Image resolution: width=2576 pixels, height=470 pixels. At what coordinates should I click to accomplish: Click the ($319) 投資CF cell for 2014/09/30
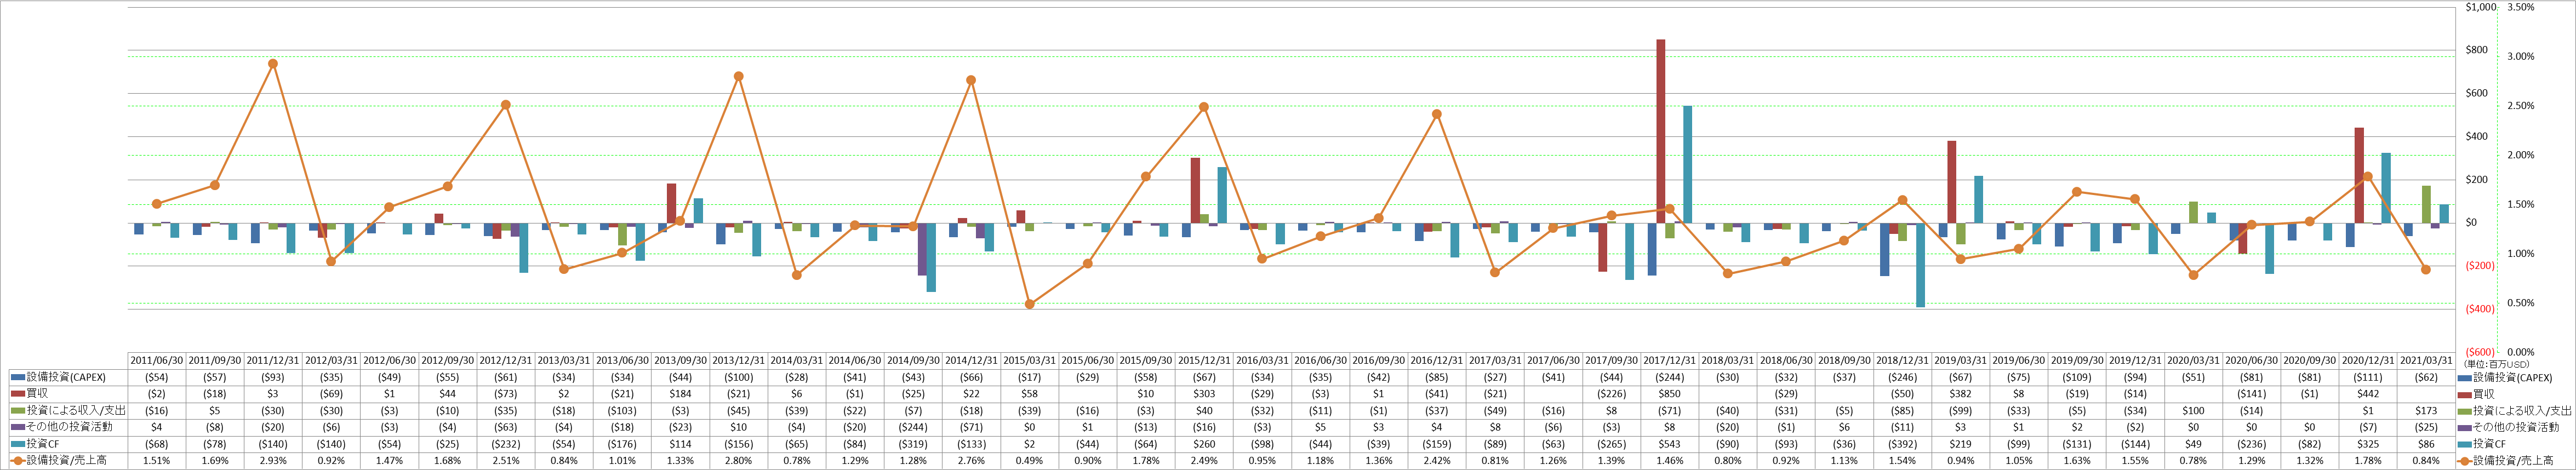(913, 444)
